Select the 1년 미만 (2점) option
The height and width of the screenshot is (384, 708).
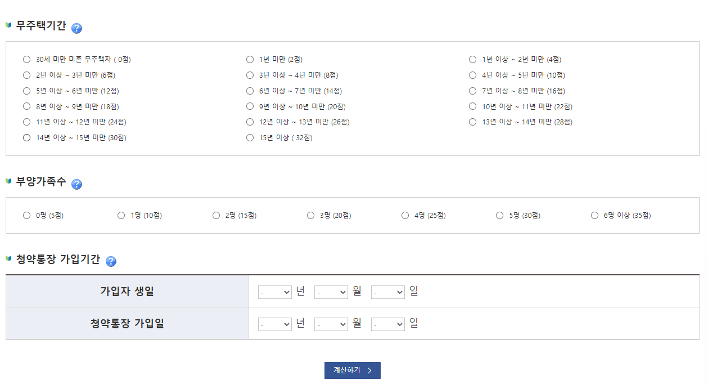(x=250, y=59)
